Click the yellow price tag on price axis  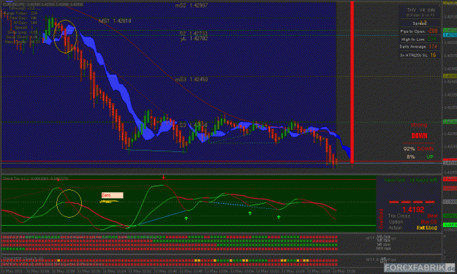tap(450, 76)
